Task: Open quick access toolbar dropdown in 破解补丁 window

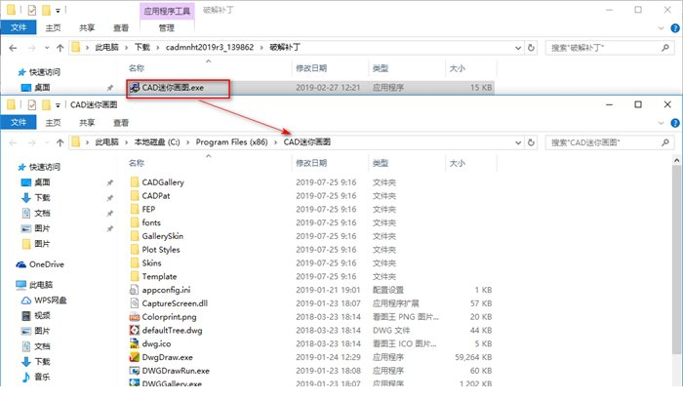Action: pyautogui.click(x=58, y=10)
